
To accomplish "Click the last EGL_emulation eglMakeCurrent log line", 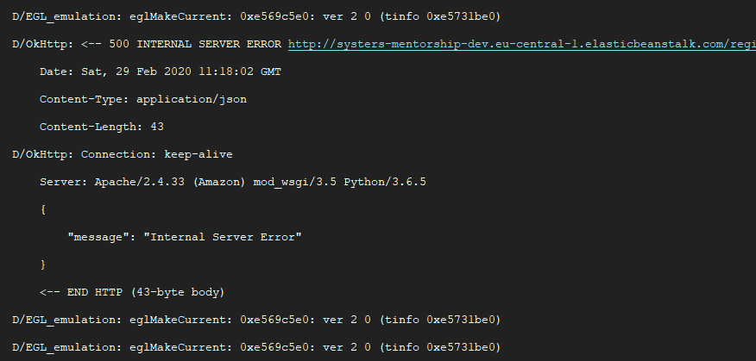I will tap(256, 347).
